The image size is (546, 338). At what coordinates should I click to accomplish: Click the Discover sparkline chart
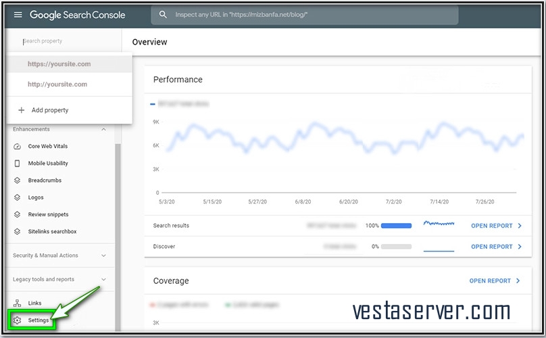[439, 250]
